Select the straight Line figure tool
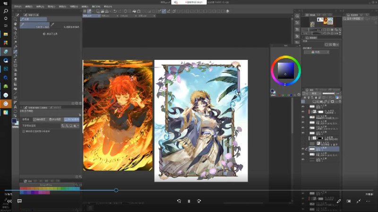378x212 pixels. click(15, 93)
